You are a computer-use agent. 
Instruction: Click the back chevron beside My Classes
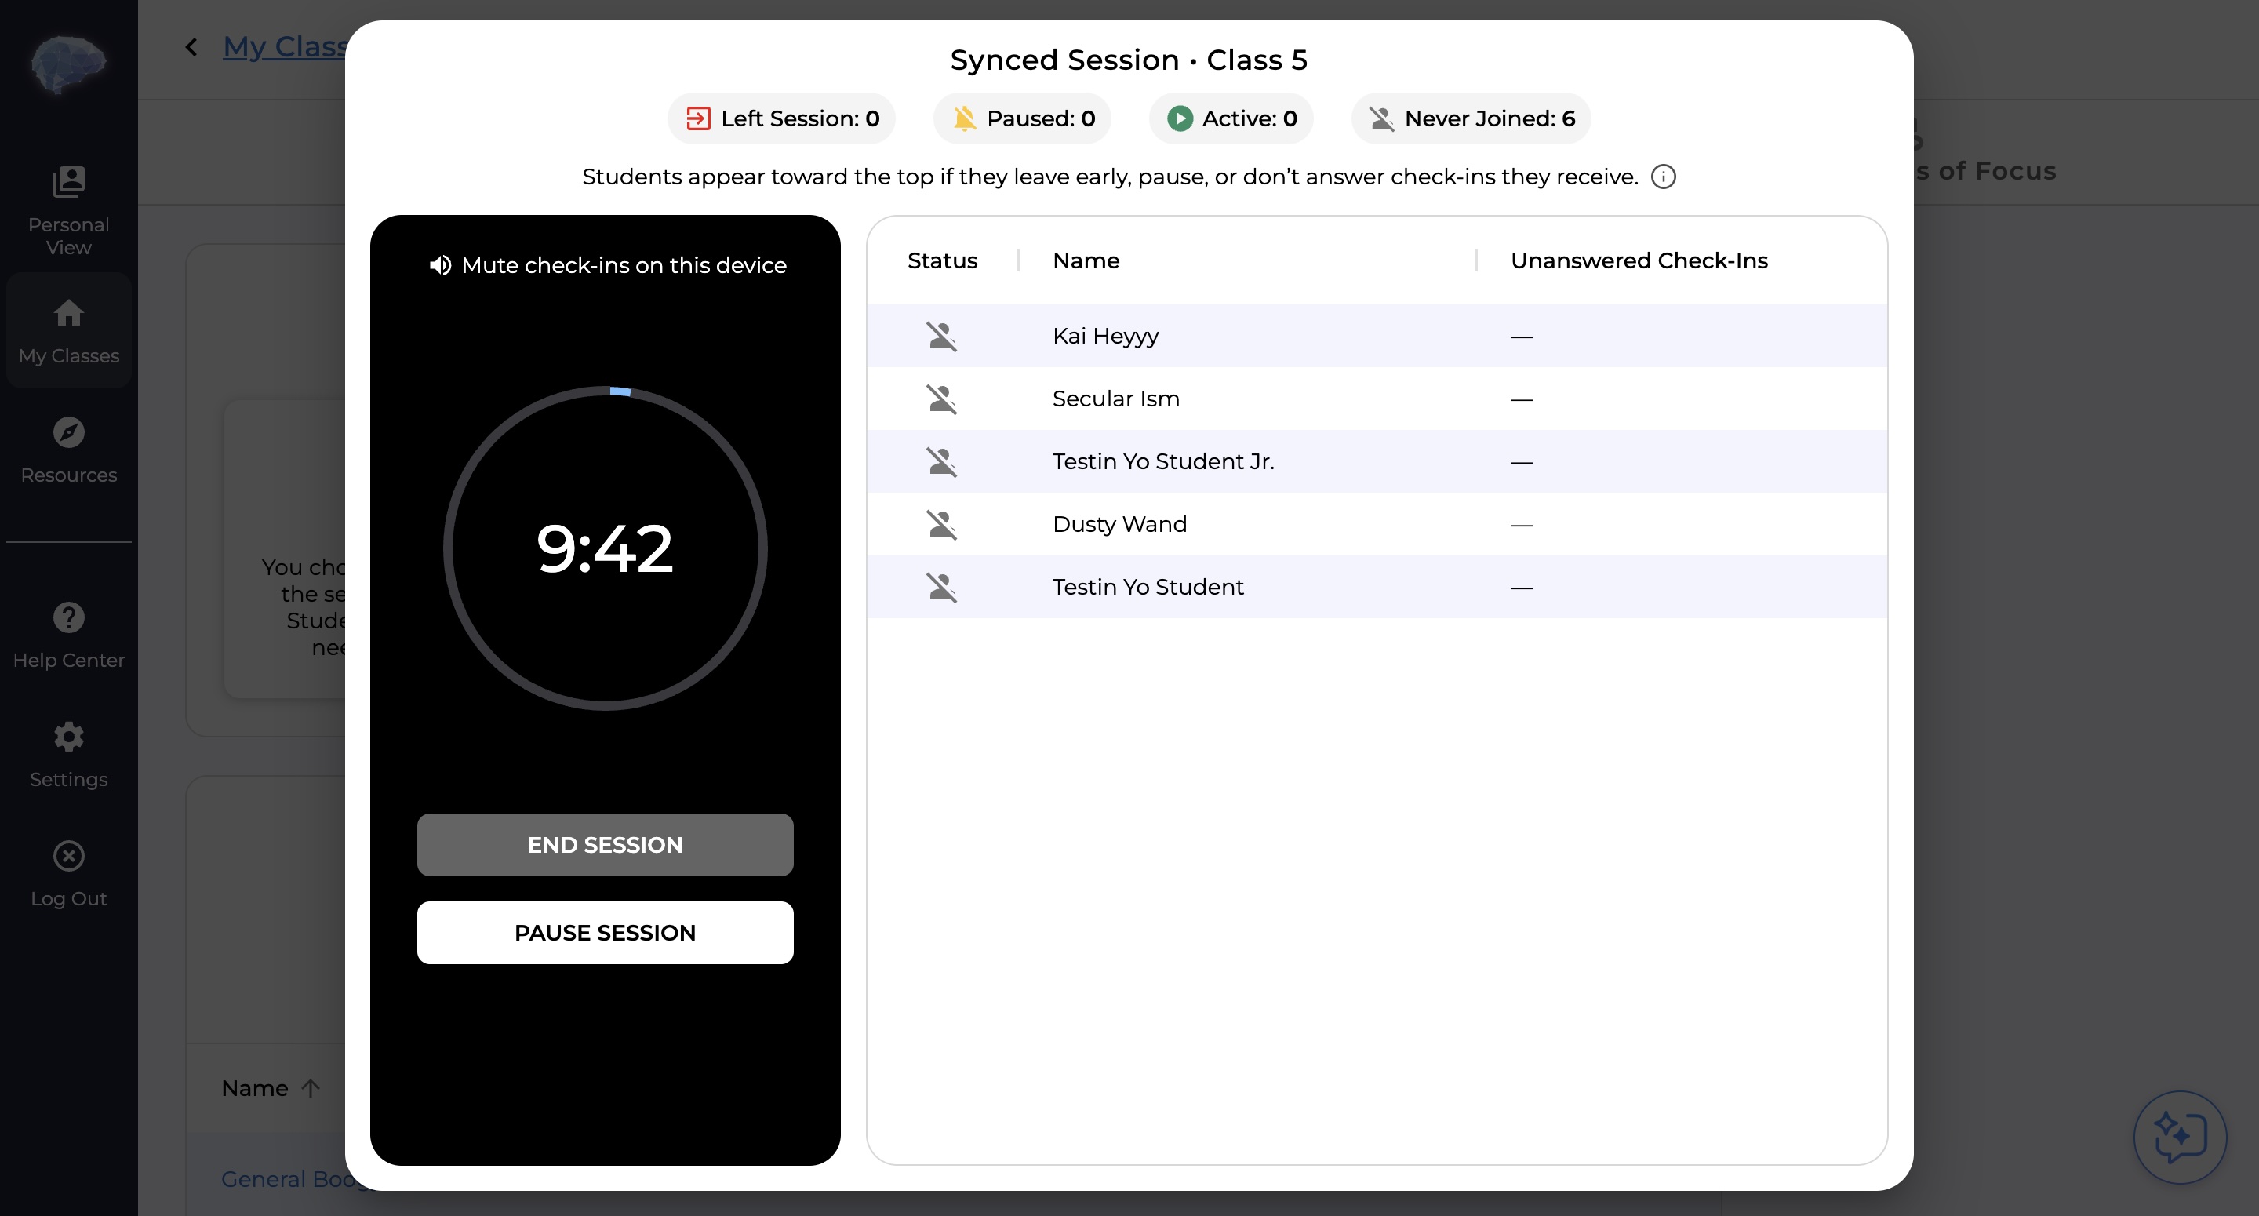point(192,46)
